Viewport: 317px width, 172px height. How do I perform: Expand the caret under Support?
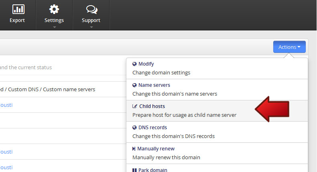[x=91, y=27]
